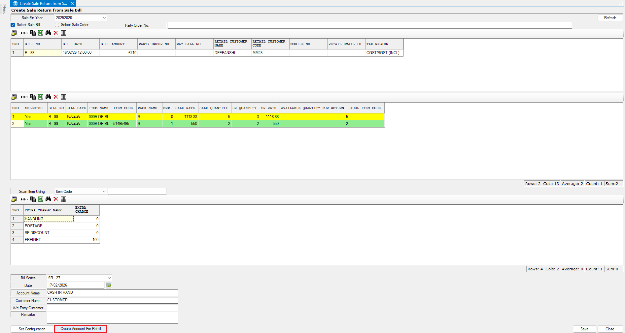Screen dimensions: 625x333
Task: Expand the Bill Series dropdown
Action: pos(109,278)
